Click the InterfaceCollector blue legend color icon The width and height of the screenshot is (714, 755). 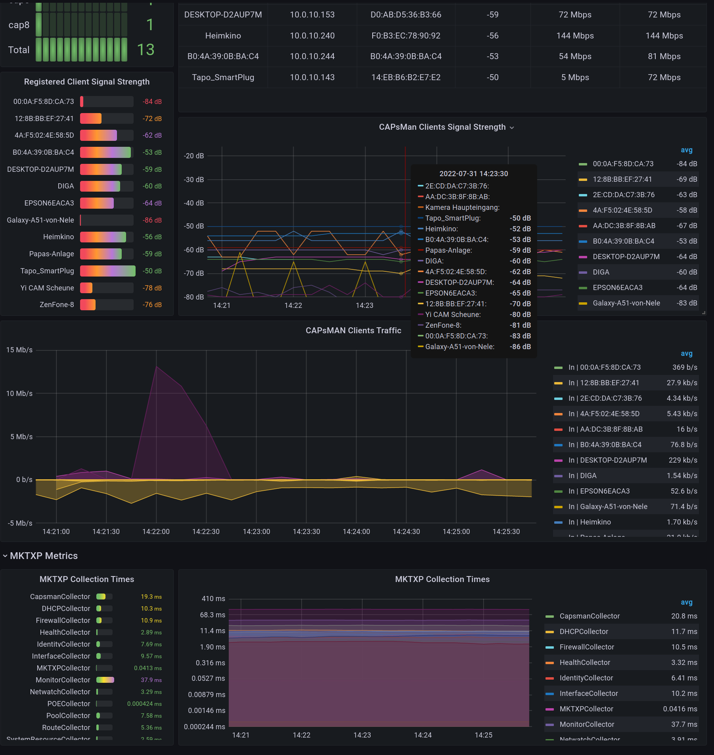pos(549,694)
